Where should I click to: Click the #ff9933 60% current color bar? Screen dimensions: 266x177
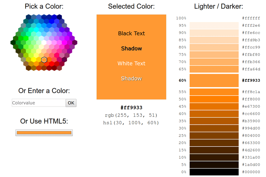point(214,80)
